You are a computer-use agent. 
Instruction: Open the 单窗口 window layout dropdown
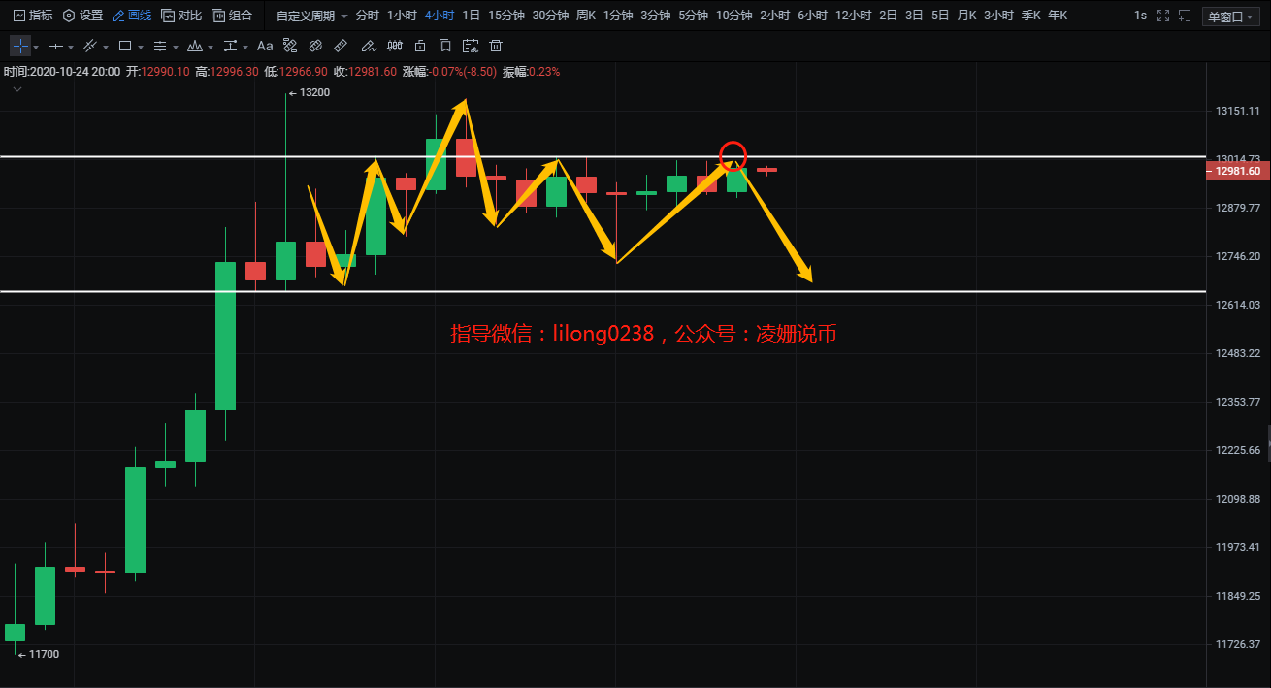(x=1228, y=16)
